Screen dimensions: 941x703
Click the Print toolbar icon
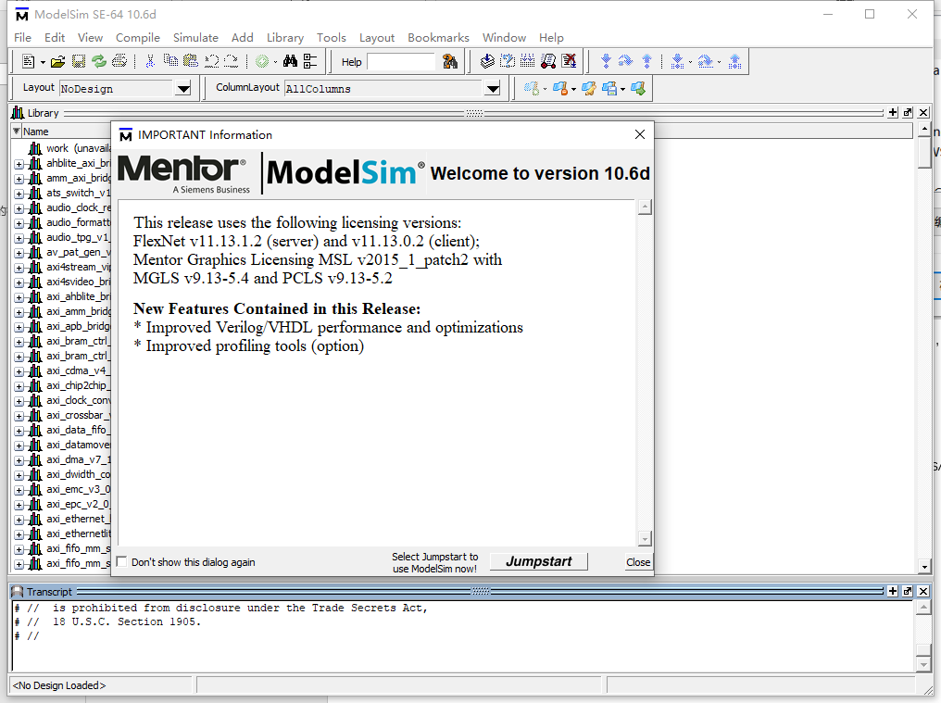pos(119,61)
